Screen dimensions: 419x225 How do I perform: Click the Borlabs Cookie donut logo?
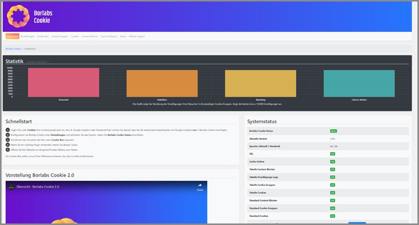pos(17,16)
